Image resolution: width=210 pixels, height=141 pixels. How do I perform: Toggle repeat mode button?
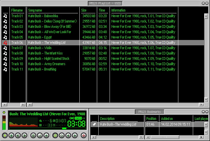pyautogui.click(x=55, y=135)
